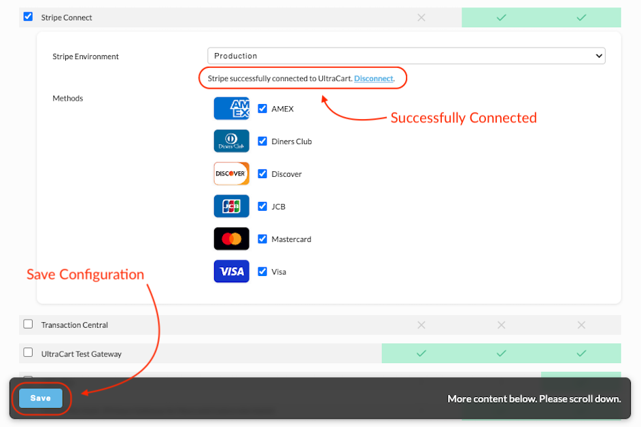Check the UltraCart Test Gateway checkbox
The image size is (641, 427).
click(x=28, y=352)
